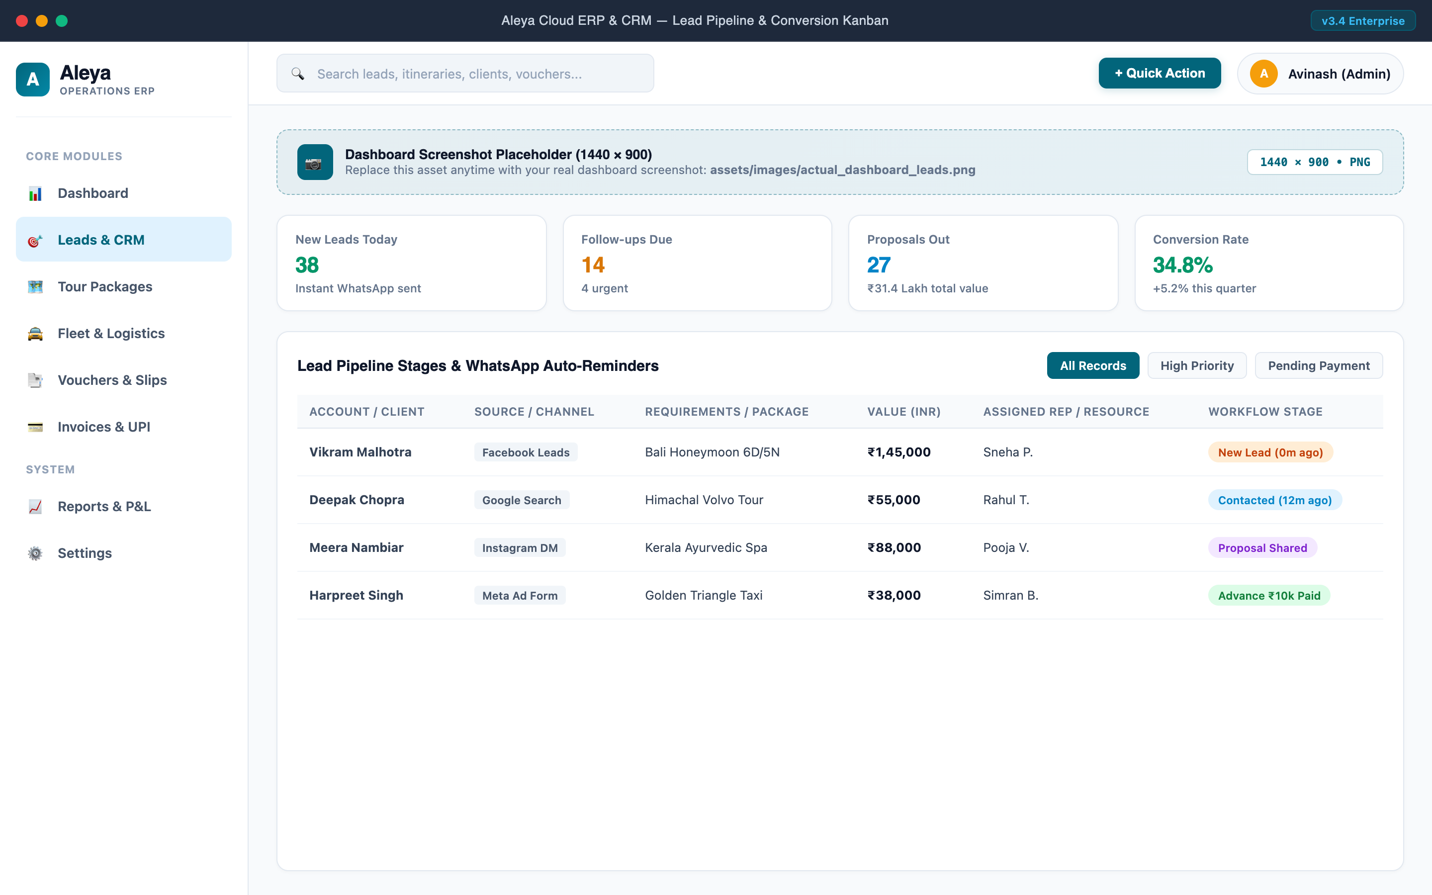1432x895 pixels.
Task: Select the Harpreet Singh client name
Action: click(356, 596)
